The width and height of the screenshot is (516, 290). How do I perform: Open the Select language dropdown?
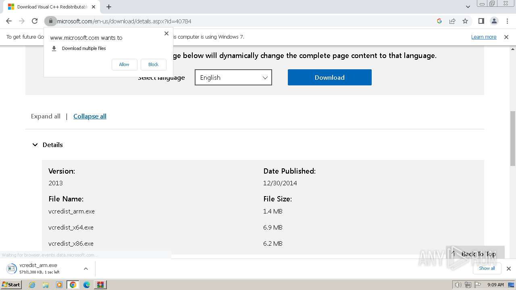(233, 77)
